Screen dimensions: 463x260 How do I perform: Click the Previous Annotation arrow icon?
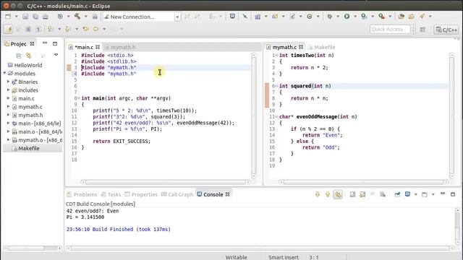pyautogui.click(x=67, y=29)
